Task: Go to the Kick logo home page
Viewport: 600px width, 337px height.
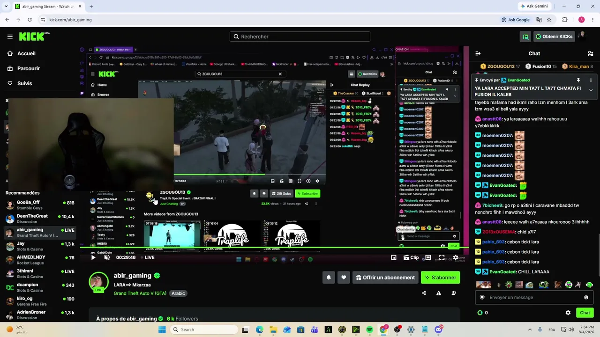Action: 34,37
